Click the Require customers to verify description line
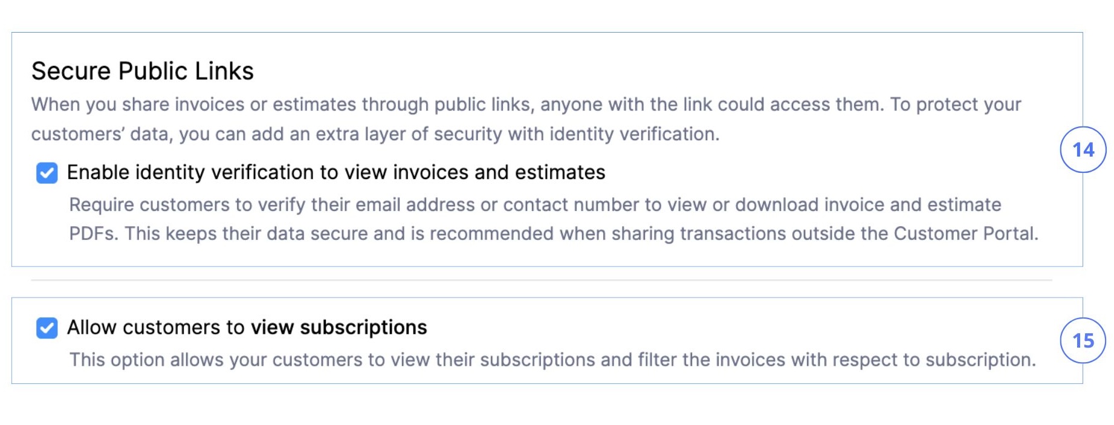The height and width of the screenshot is (425, 1114). [534, 205]
